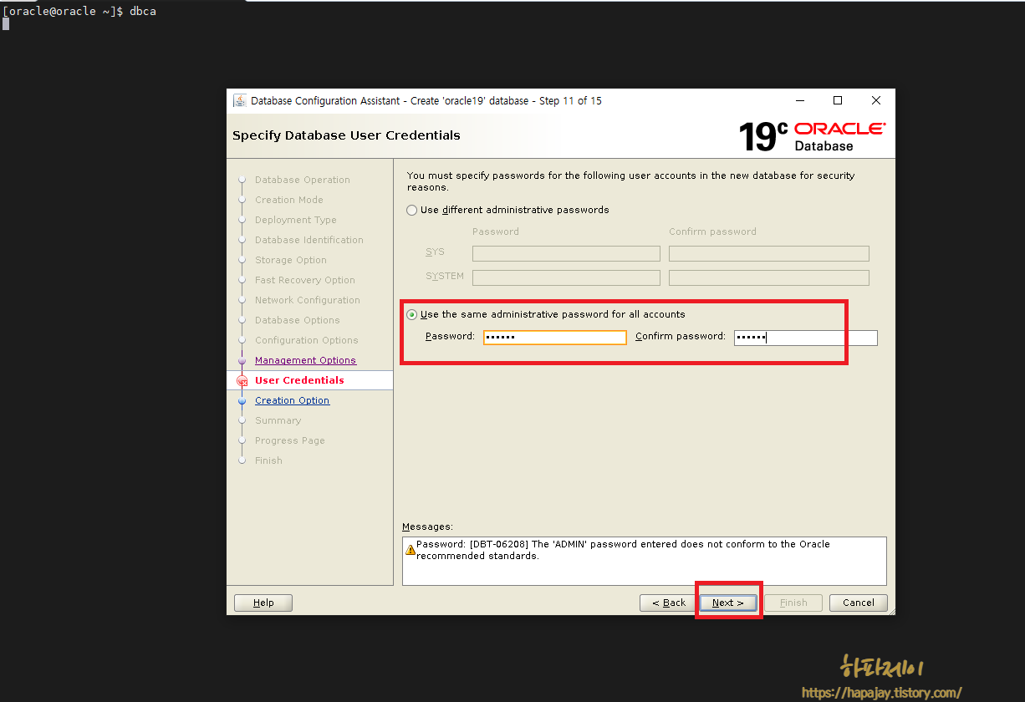Click the 'You must specify passwords' instruction text
Image resolution: width=1025 pixels, height=702 pixels.
[630, 181]
